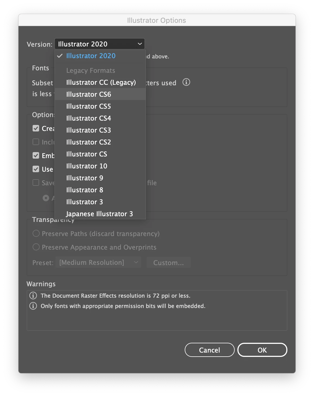Choose the Illustrator 3 entry
Viewport: 314px width, 396px height.
pos(100,202)
